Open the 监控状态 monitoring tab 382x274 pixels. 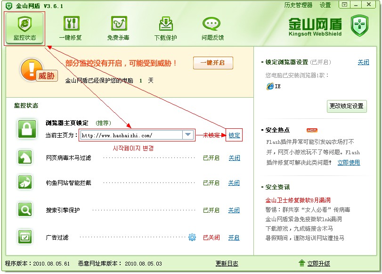[x=24, y=28]
